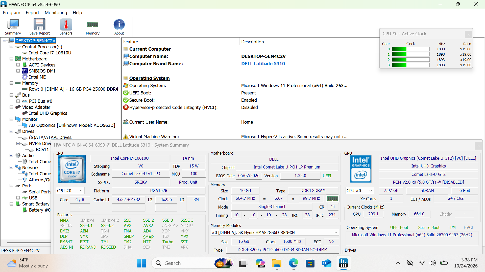
Task: Open the Memory toolbar icon
Action: 92,27
